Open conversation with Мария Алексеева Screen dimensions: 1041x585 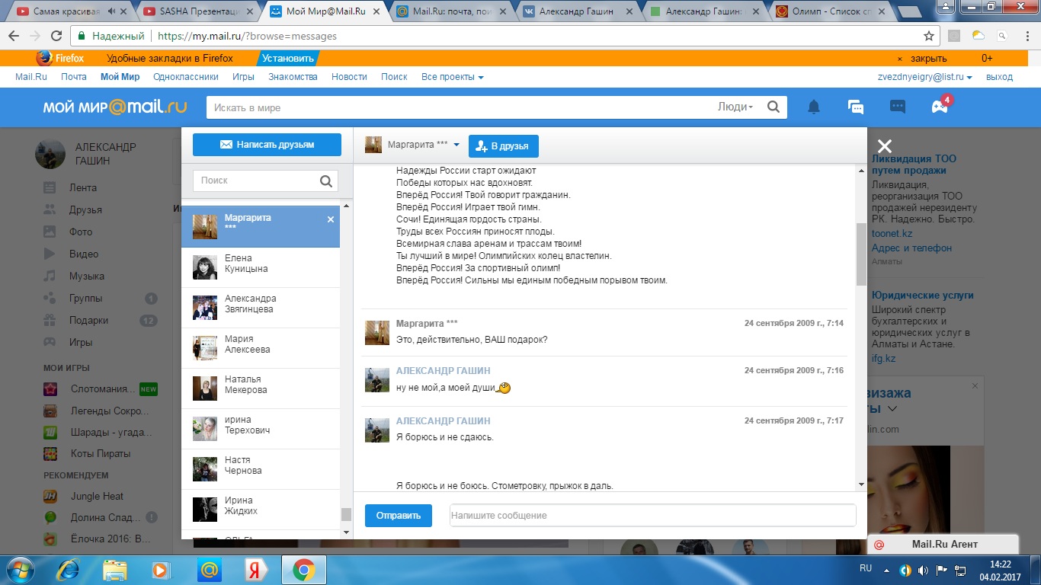click(x=261, y=348)
